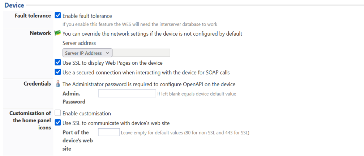Click the green network icon
Screen dimensions: 364x156
pyautogui.click(x=57, y=33)
